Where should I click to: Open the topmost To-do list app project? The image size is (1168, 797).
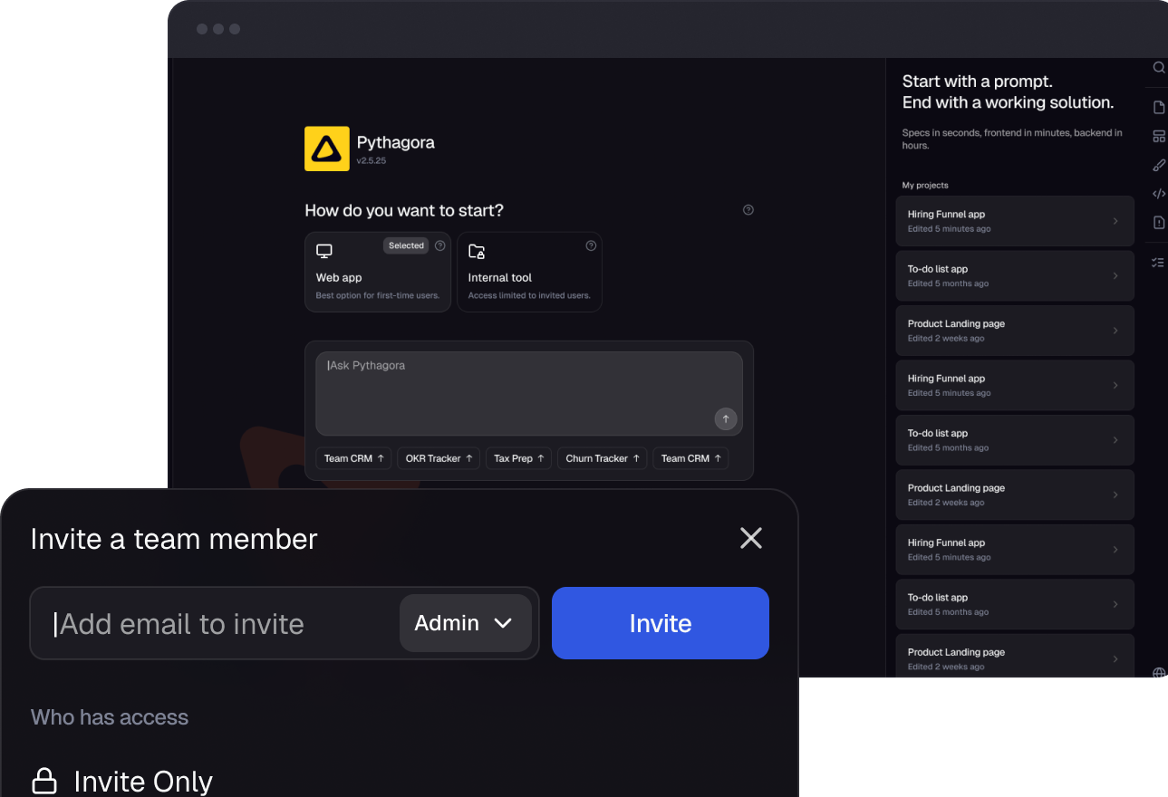[1015, 275]
